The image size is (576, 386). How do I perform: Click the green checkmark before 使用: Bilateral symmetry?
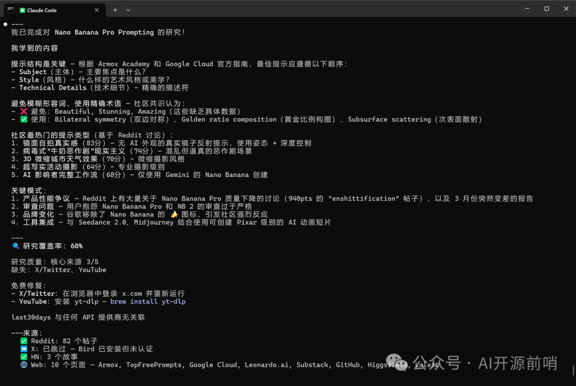point(23,119)
